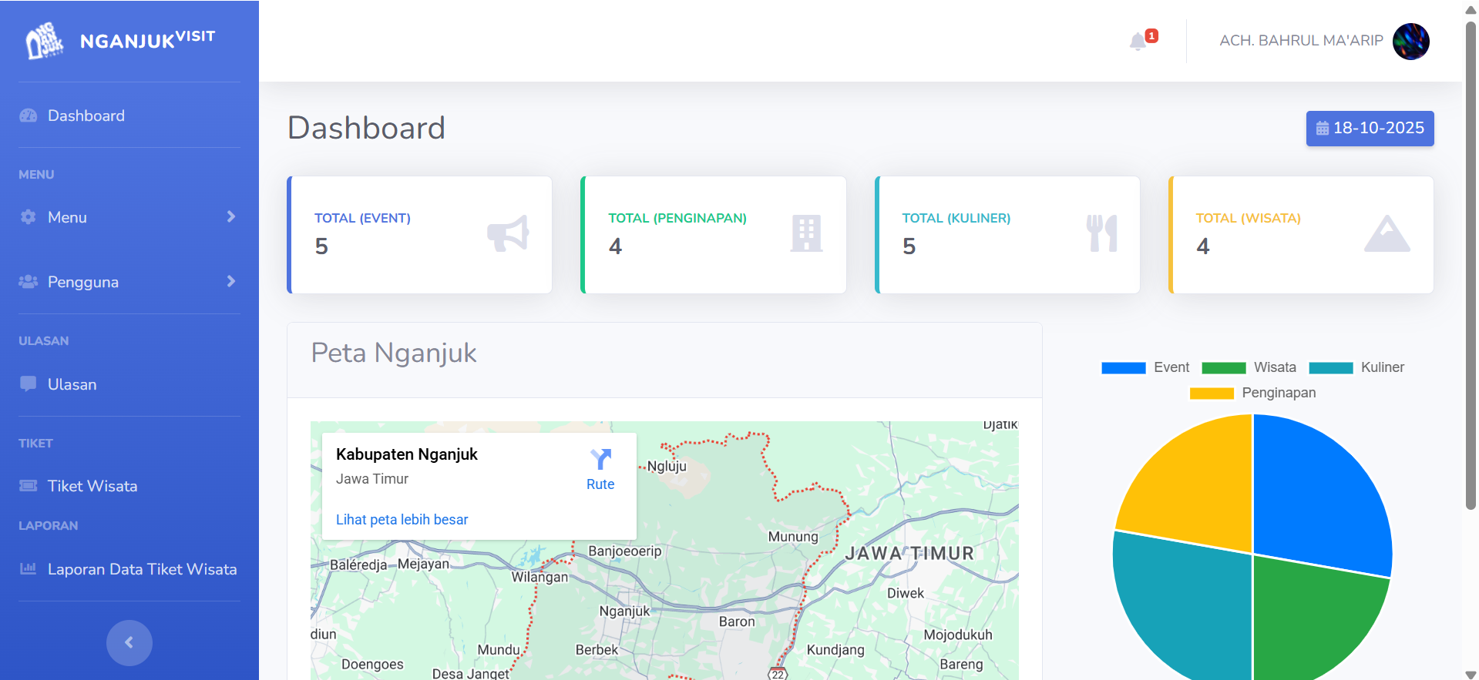This screenshot has height=680, width=1479.
Task: Collapse the sidebar with arrow button
Action: (x=129, y=642)
